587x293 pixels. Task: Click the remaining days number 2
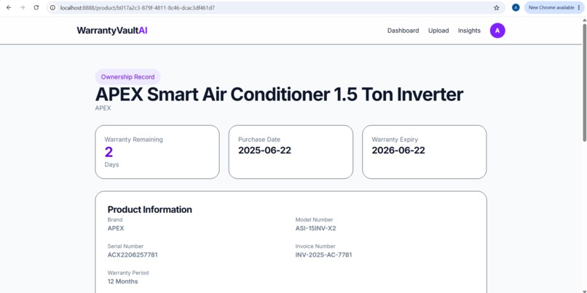109,153
